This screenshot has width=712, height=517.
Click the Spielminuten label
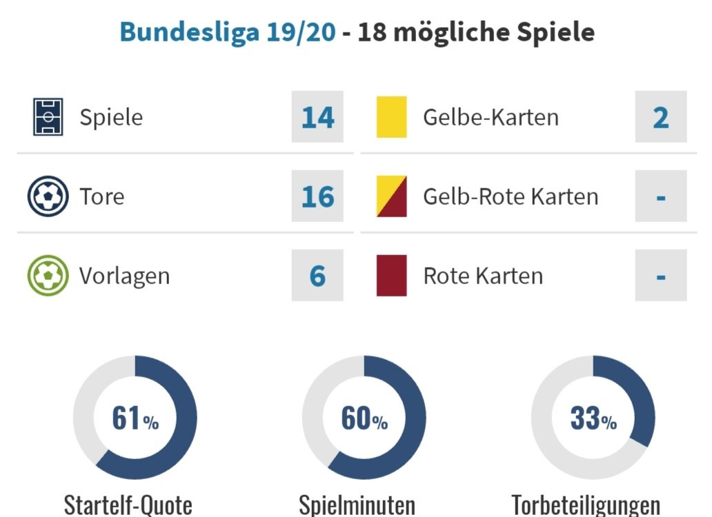click(357, 505)
